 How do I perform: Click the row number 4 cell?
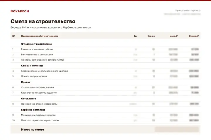click(13, 71)
